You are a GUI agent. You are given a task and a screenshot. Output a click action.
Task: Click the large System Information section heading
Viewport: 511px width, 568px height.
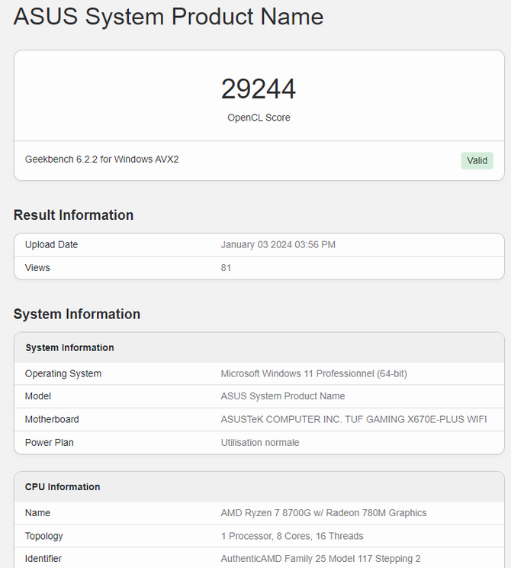(77, 314)
